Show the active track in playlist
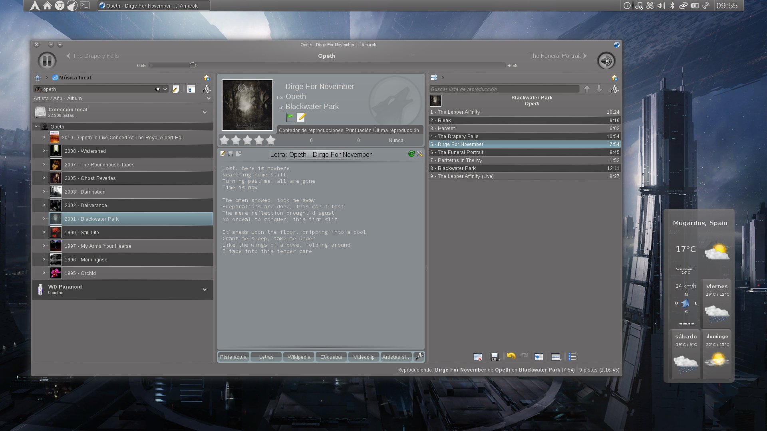The image size is (767, 431). point(539,357)
